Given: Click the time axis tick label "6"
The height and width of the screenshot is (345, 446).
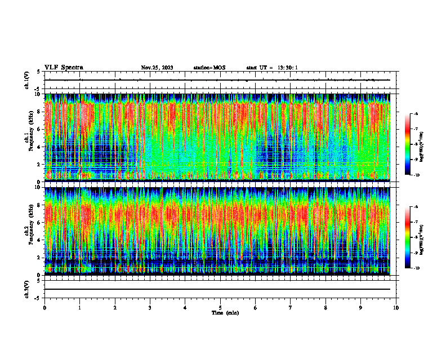Looking at the screenshot, I should click(256, 308).
